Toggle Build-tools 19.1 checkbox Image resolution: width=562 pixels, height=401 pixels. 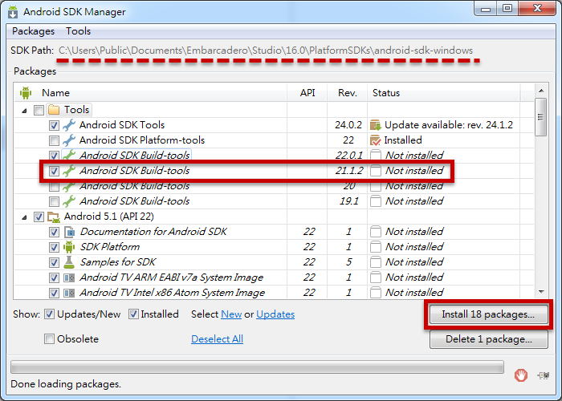click(54, 201)
